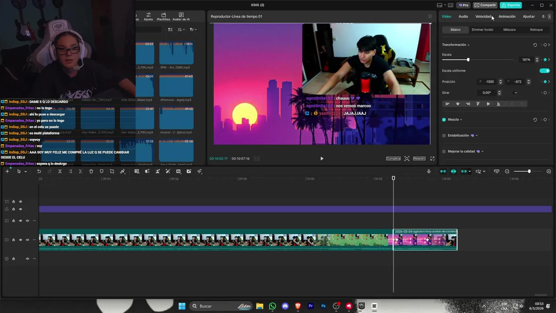Screen dimensions: 556x313
Task: Align to horizontal center
Action: click(x=457, y=104)
